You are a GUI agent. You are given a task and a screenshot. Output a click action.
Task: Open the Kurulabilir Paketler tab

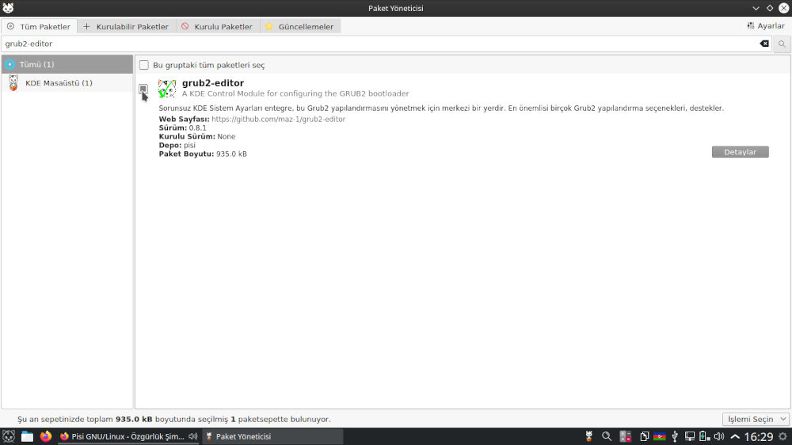point(126,26)
